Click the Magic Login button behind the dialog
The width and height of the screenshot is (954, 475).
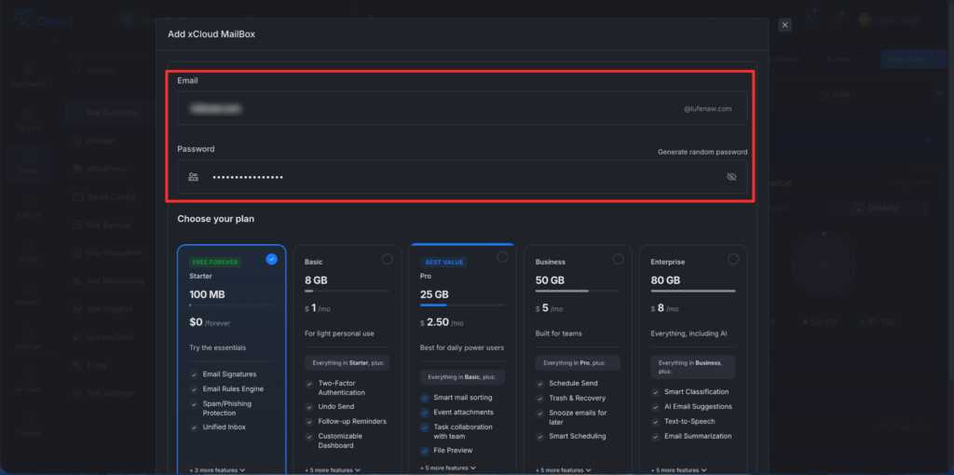[906, 59]
